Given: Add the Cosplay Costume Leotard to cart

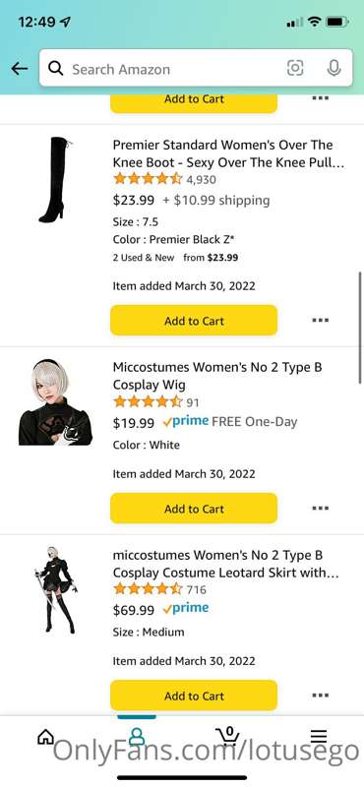Looking at the screenshot, I should pos(194,696).
